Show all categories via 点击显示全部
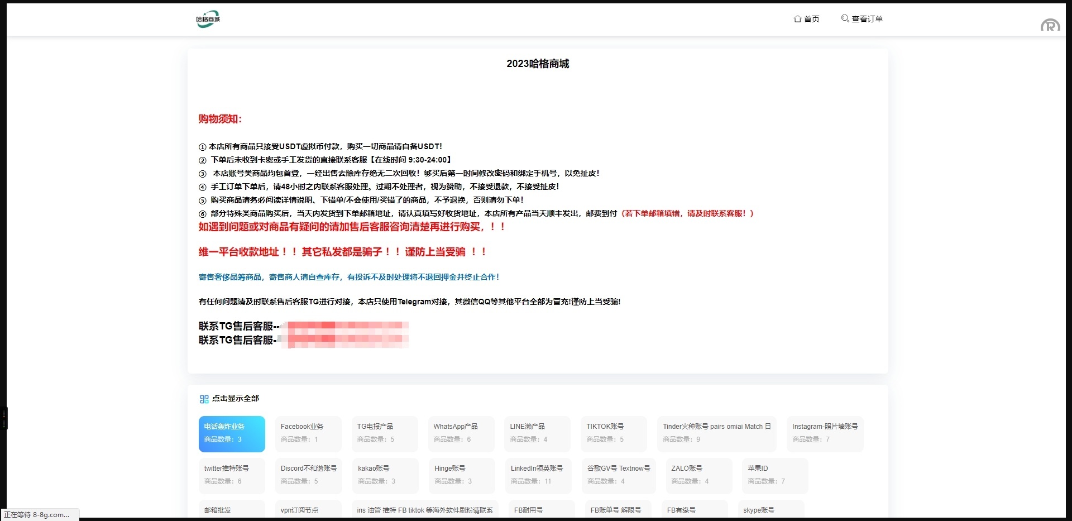 235,398
